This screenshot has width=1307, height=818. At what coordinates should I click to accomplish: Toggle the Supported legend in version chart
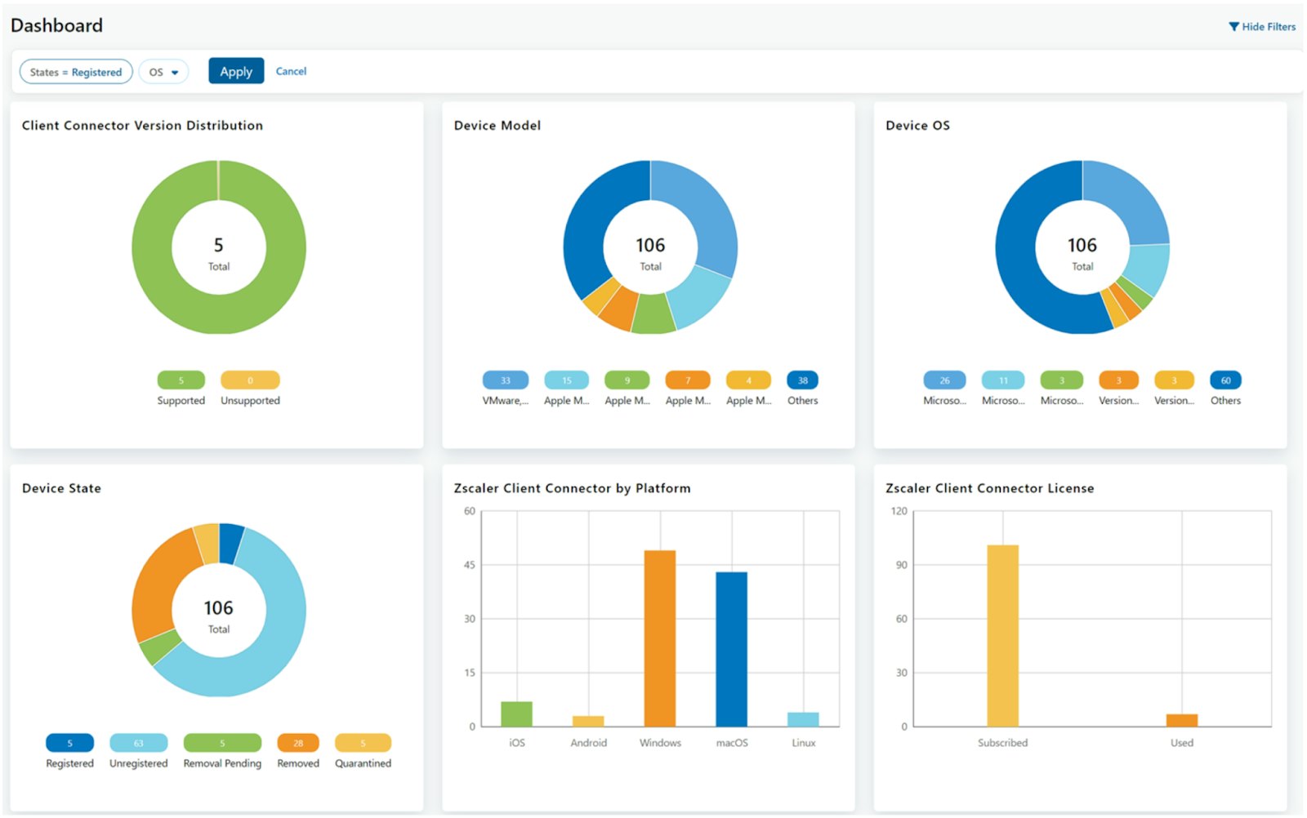181,380
